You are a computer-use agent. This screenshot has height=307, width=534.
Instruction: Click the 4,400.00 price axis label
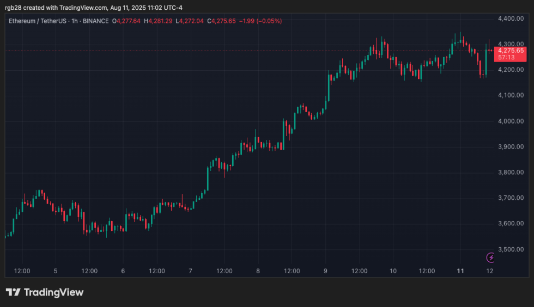pos(511,19)
